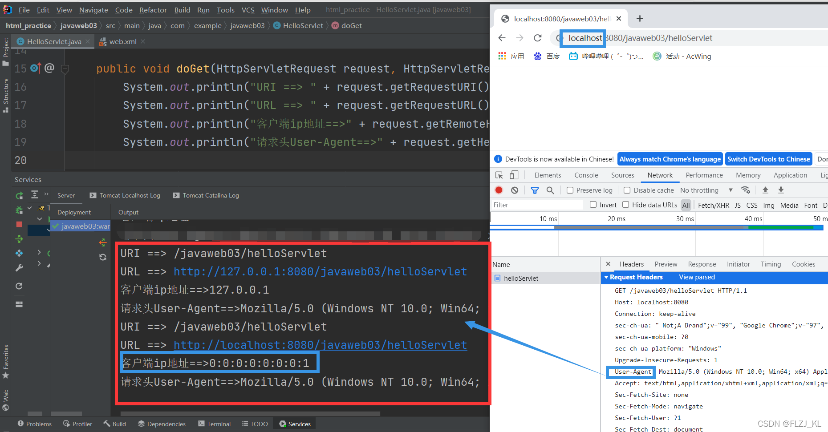Click the Output horizontal scrollbar
This screenshot has height=432, width=828.
[250, 414]
